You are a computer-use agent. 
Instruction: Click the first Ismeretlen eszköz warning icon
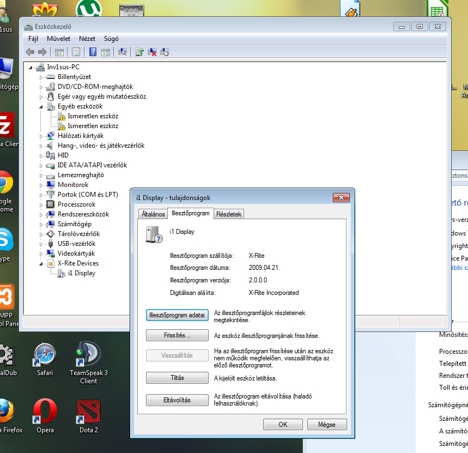pos(62,116)
